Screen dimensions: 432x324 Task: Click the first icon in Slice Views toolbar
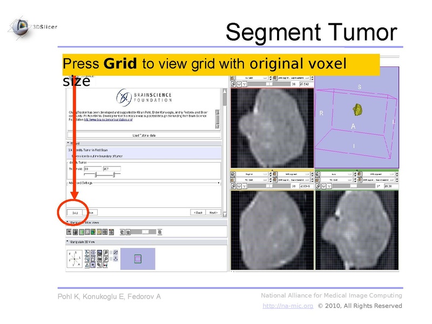click(x=69, y=232)
